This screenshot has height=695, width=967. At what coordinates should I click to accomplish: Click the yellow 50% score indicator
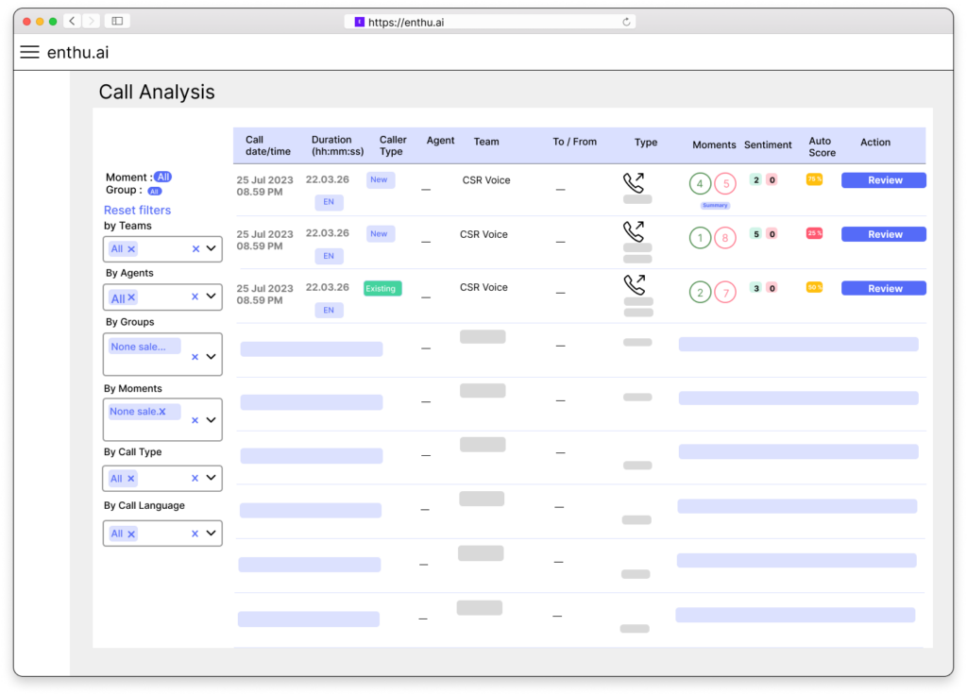(813, 287)
